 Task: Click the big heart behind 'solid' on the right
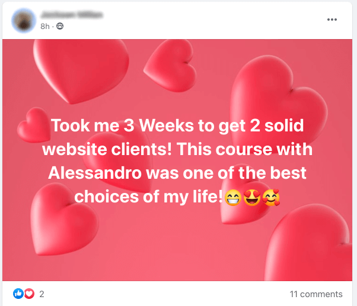pyautogui.click(x=278, y=105)
